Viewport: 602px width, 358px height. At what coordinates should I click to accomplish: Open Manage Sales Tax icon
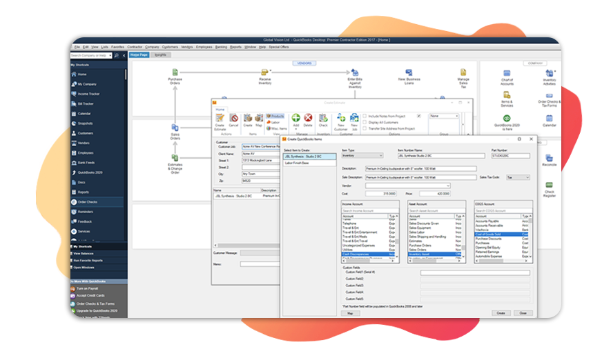463,72
